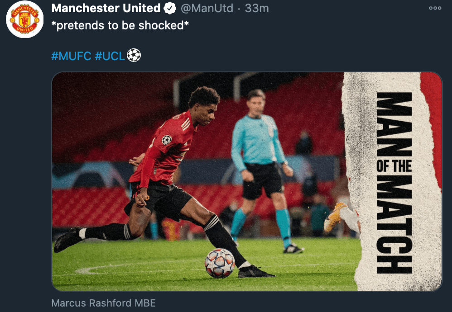Click the verified badge beside Manchester United
Screen dimensions: 452x312
[x=170, y=8]
